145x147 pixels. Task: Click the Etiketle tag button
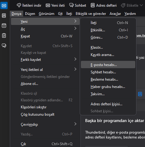point(129,5)
